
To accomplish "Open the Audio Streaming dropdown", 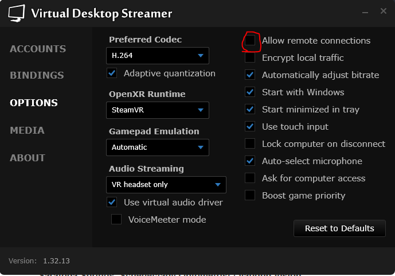I will point(166,185).
